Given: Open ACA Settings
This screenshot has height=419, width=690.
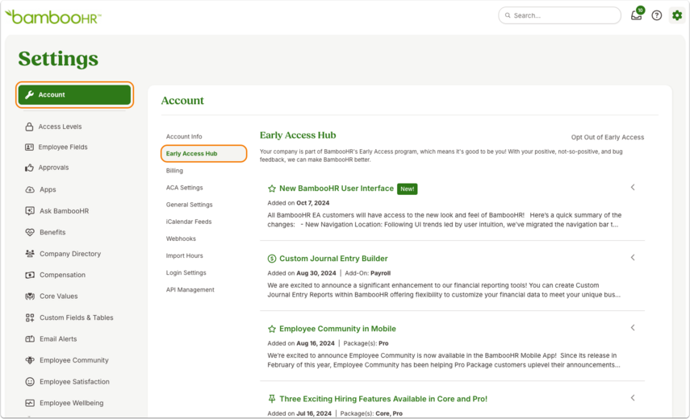Looking at the screenshot, I should [184, 188].
